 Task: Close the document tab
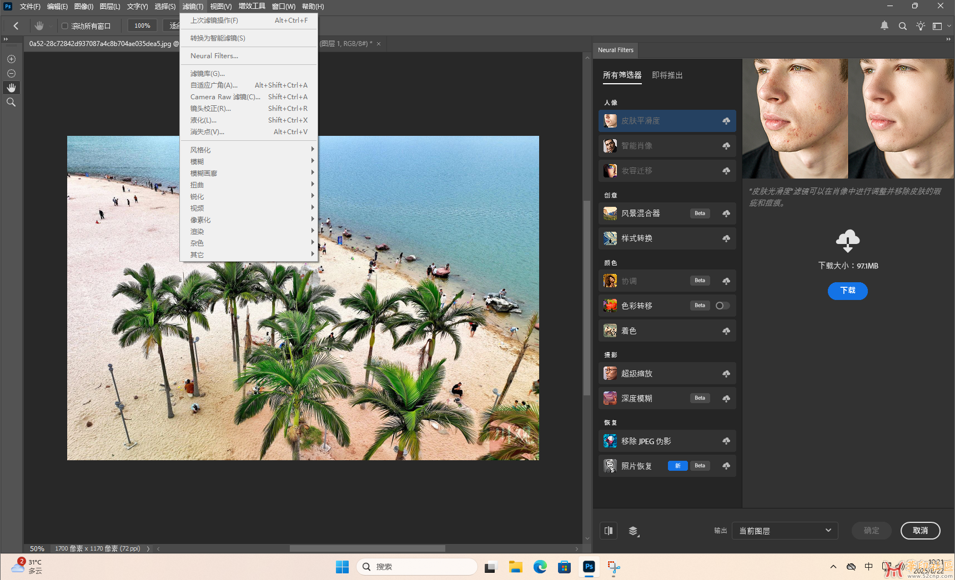click(379, 44)
